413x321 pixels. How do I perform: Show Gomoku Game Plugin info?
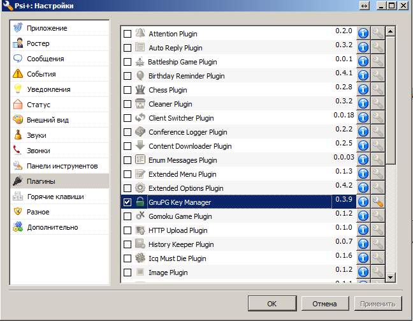[x=363, y=216]
